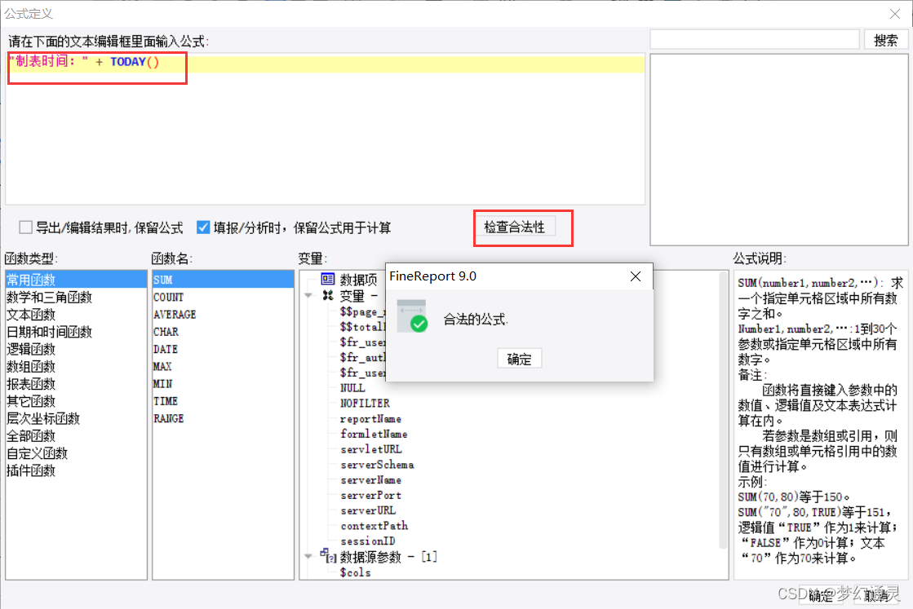913x609 pixels.
Task: Select the sessionID variable
Action: tap(368, 541)
